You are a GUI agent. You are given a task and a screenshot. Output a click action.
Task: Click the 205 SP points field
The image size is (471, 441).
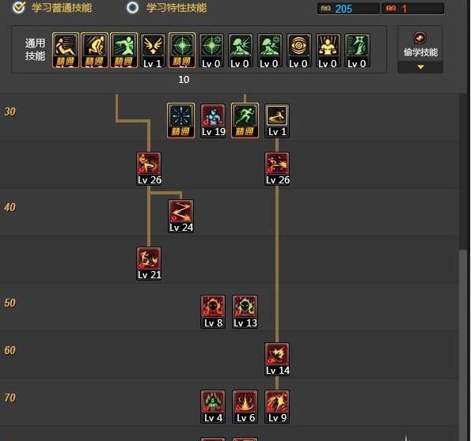pos(348,9)
